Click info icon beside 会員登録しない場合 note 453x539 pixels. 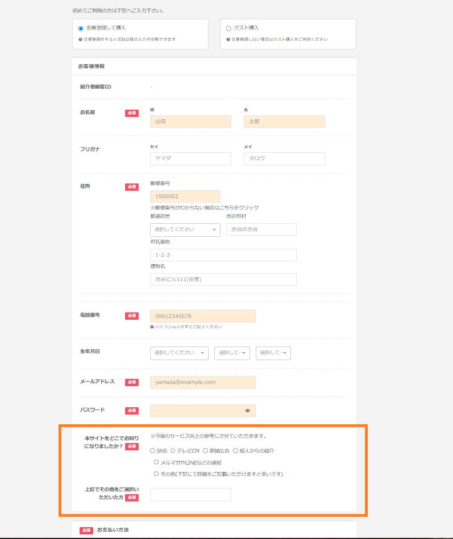click(228, 40)
